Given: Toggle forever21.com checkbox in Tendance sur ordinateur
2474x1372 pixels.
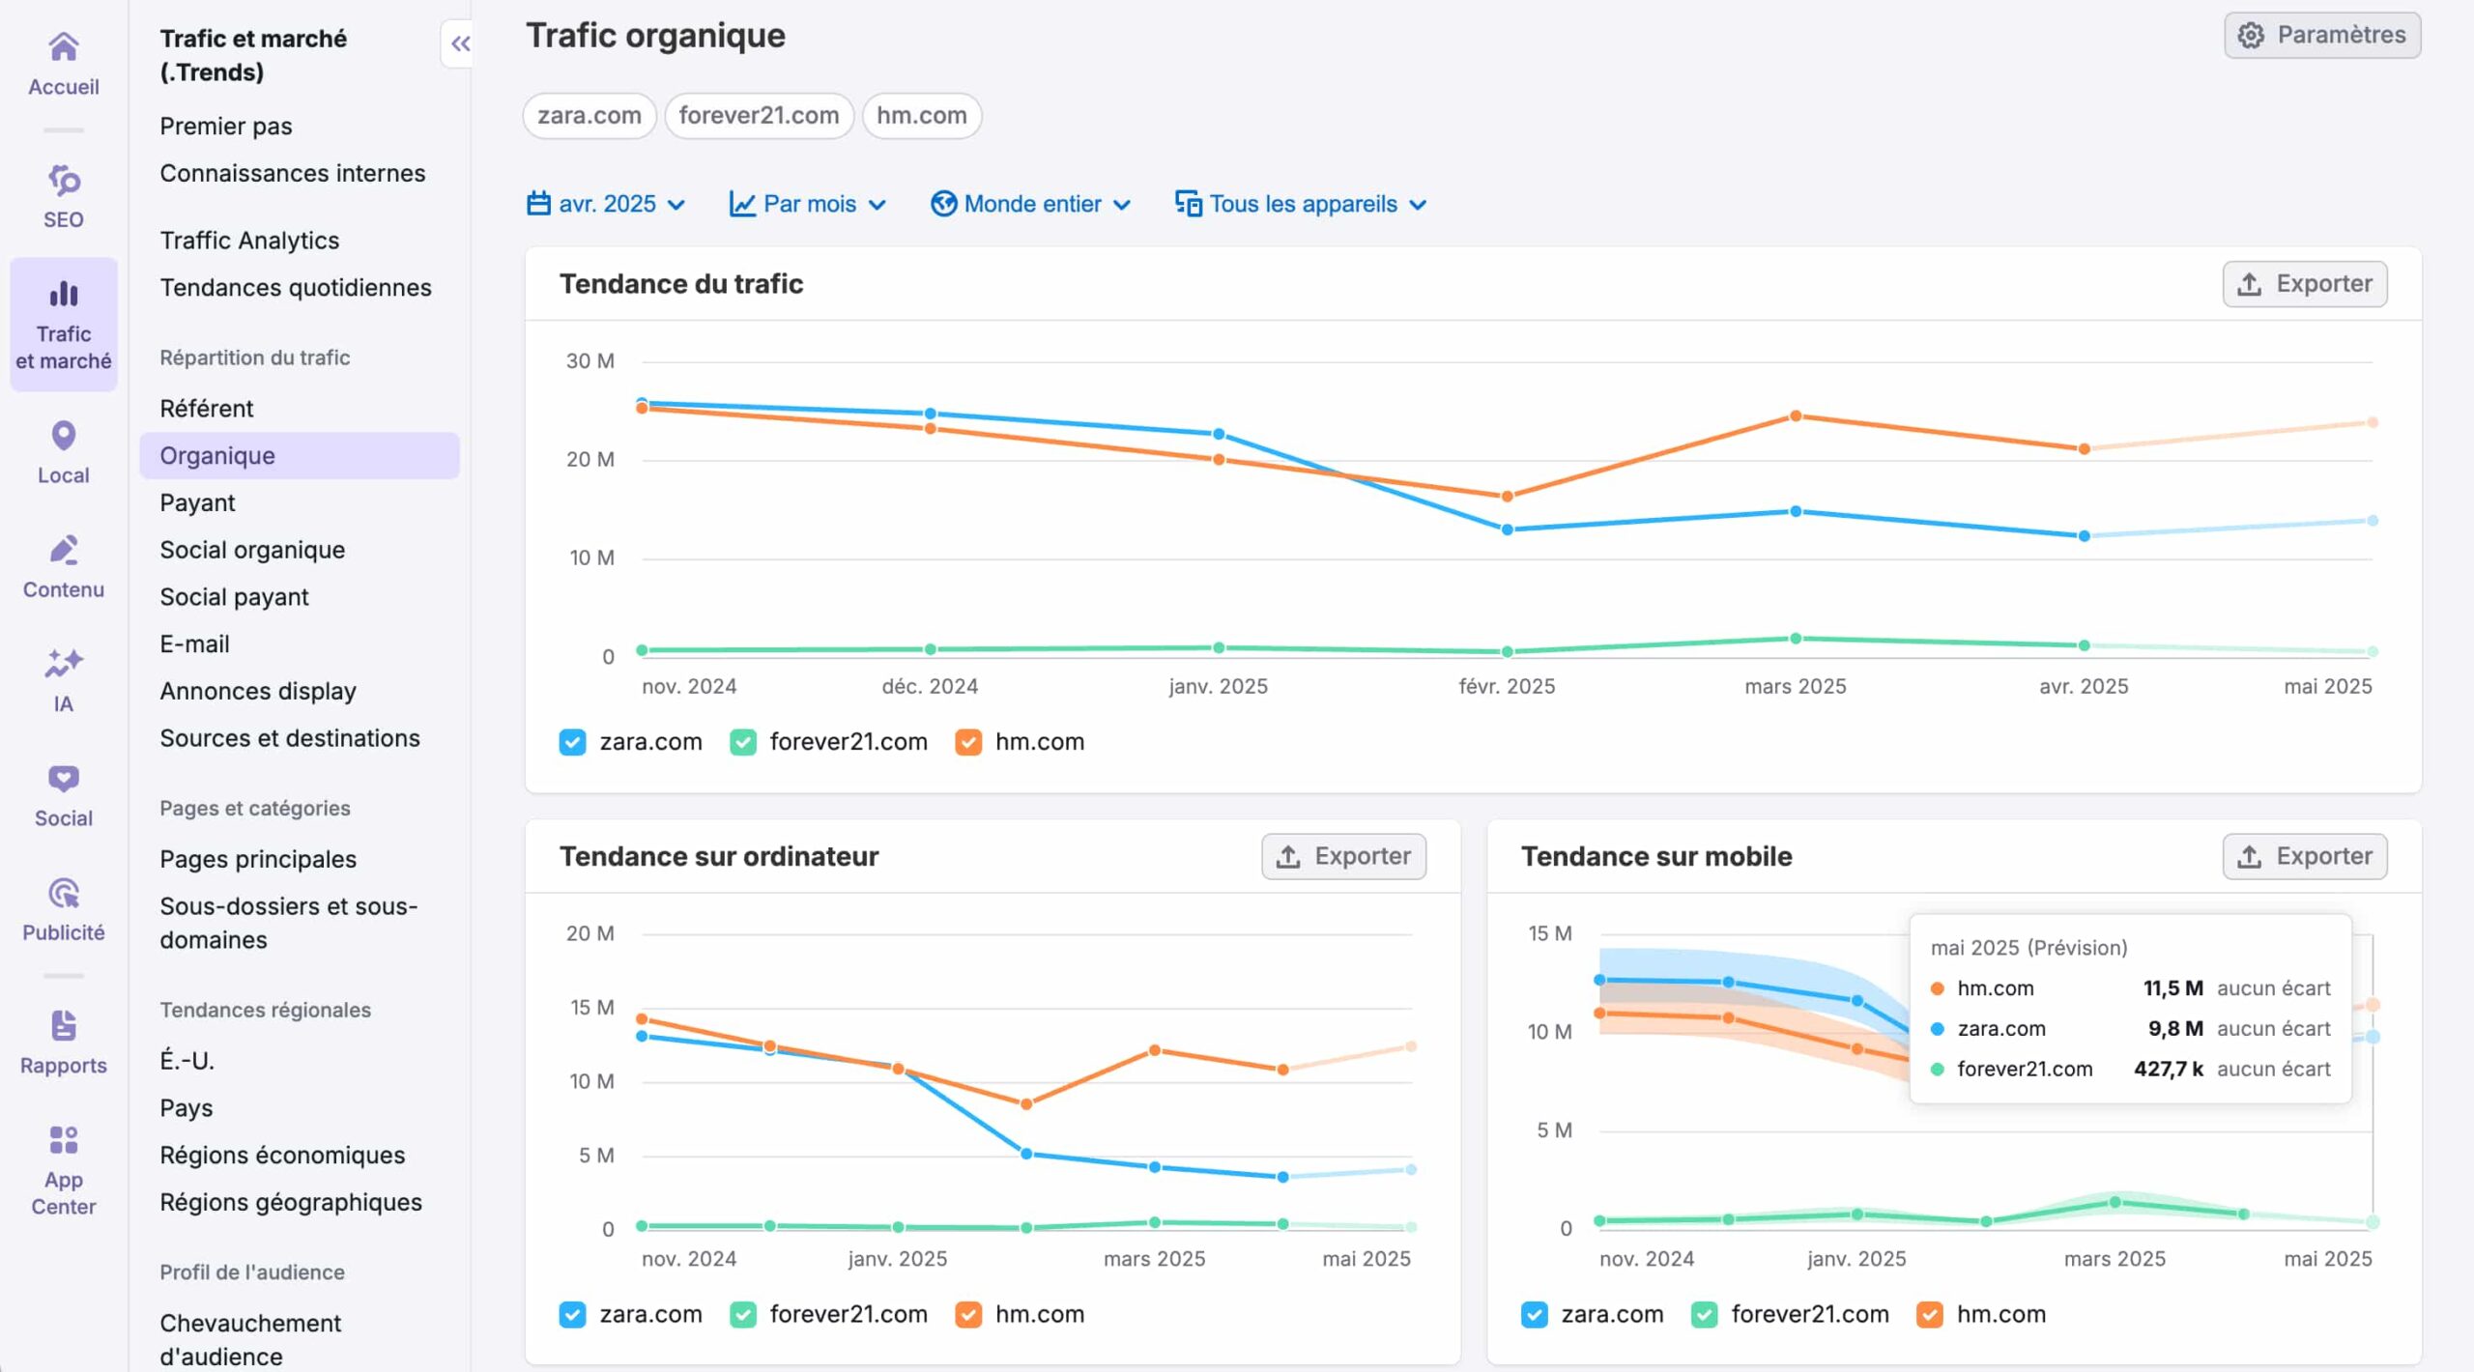Looking at the screenshot, I should coord(742,1315).
